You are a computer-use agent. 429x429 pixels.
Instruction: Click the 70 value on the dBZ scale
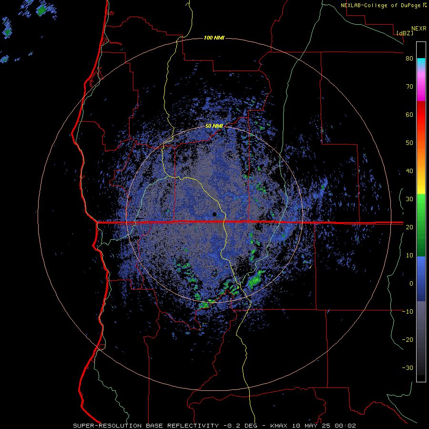click(409, 87)
